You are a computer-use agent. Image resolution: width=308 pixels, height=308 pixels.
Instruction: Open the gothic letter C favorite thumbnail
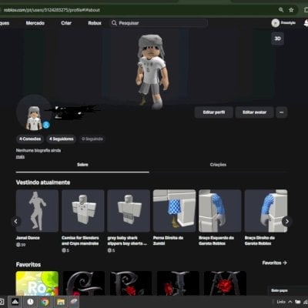84,283
